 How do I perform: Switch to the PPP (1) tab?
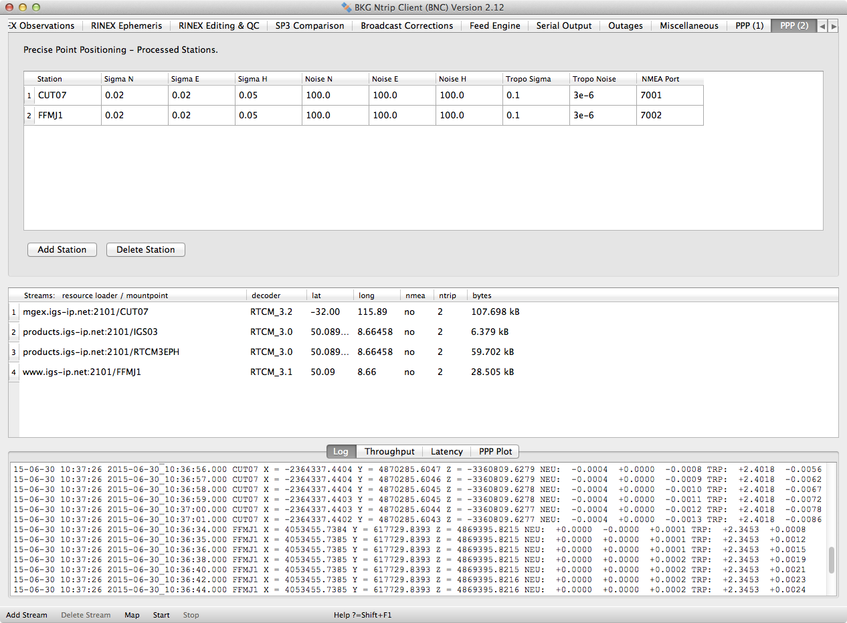(x=748, y=25)
